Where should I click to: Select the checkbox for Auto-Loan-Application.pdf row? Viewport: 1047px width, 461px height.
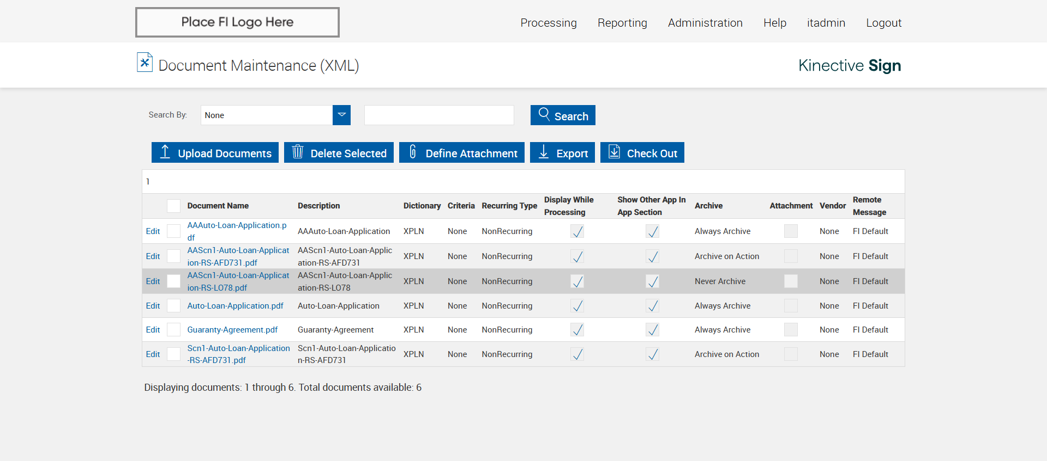pos(173,306)
